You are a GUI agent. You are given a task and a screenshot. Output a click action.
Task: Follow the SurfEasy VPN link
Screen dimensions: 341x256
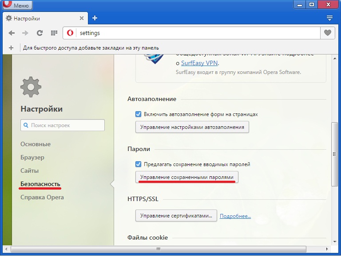coord(199,63)
